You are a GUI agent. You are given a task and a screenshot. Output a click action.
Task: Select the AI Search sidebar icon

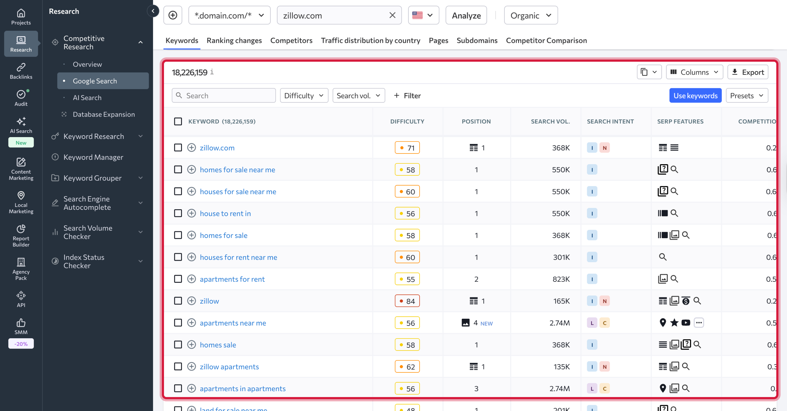pos(21,125)
